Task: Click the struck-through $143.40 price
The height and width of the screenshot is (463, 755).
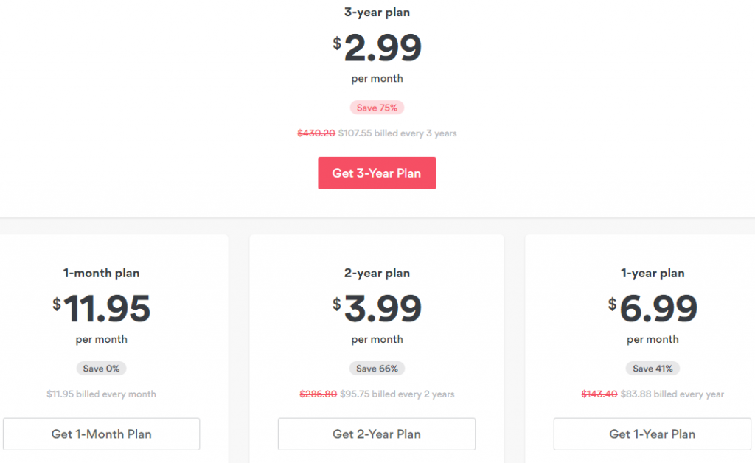Action: click(x=599, y=394)
